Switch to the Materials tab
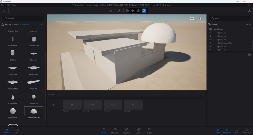Screen dimensions: 253x135 115,131
